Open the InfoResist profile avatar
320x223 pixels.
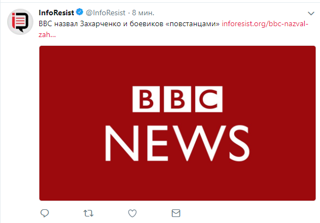(20, 22)
